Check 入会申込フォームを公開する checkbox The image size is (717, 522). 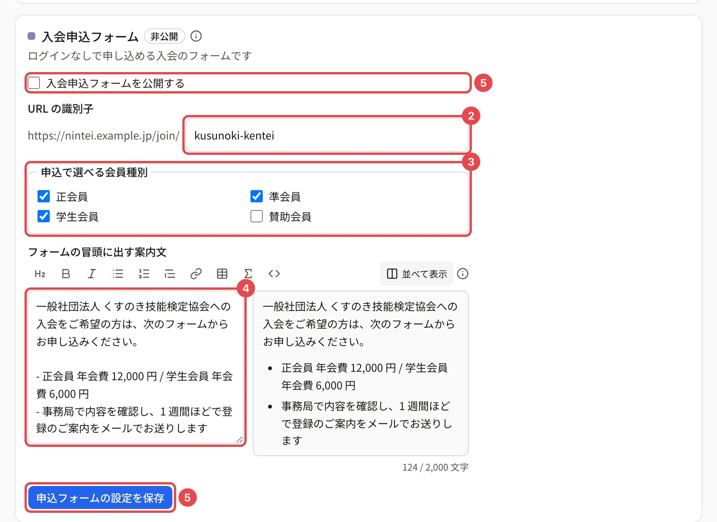(34, 83)
